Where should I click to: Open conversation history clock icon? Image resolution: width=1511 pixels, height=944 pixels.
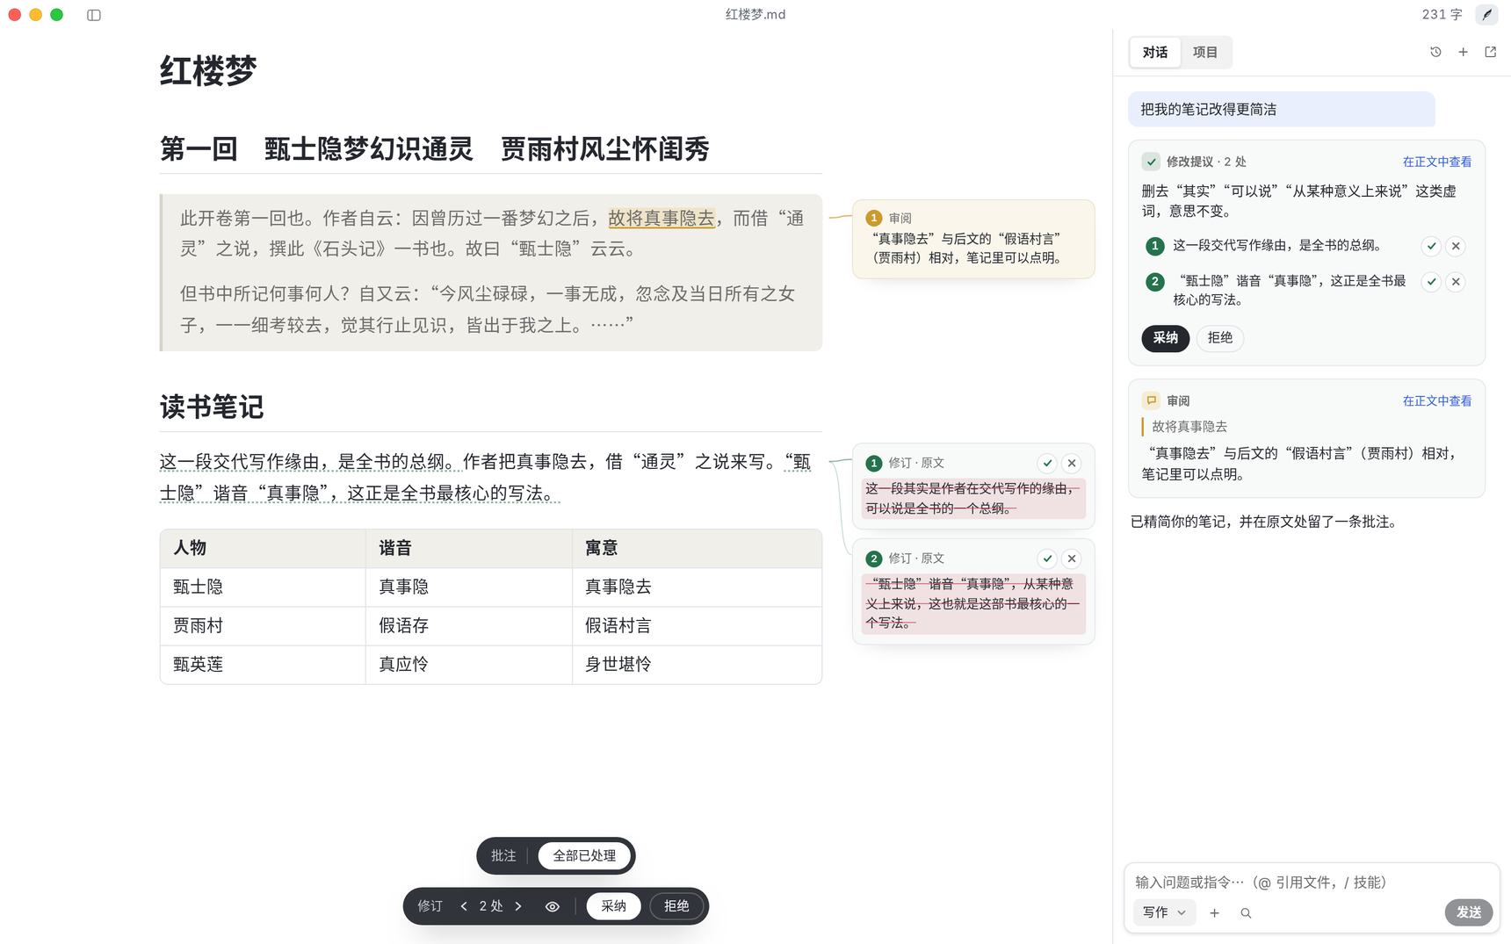coord(1435,52)
